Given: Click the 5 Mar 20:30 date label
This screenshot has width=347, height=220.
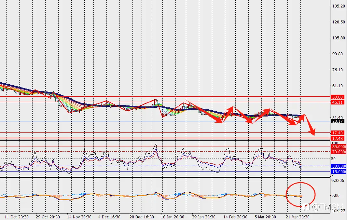Looking at the screenshot, I should coord(265,217).
